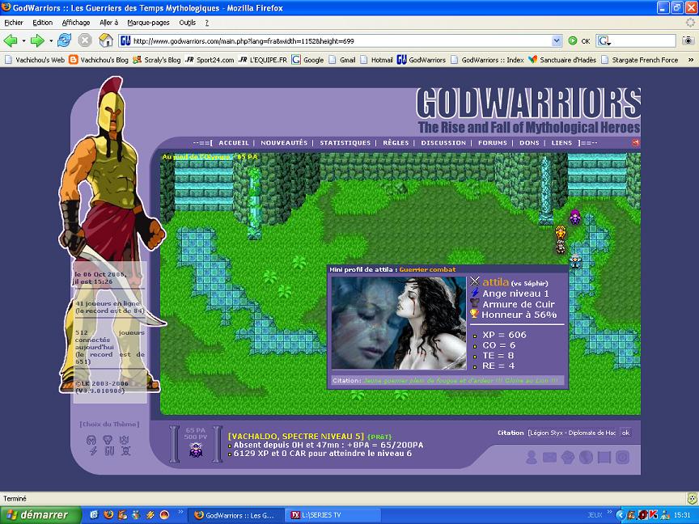Click the orange character sprite on the map
The image size is (699, 524).
click(561, 232)
